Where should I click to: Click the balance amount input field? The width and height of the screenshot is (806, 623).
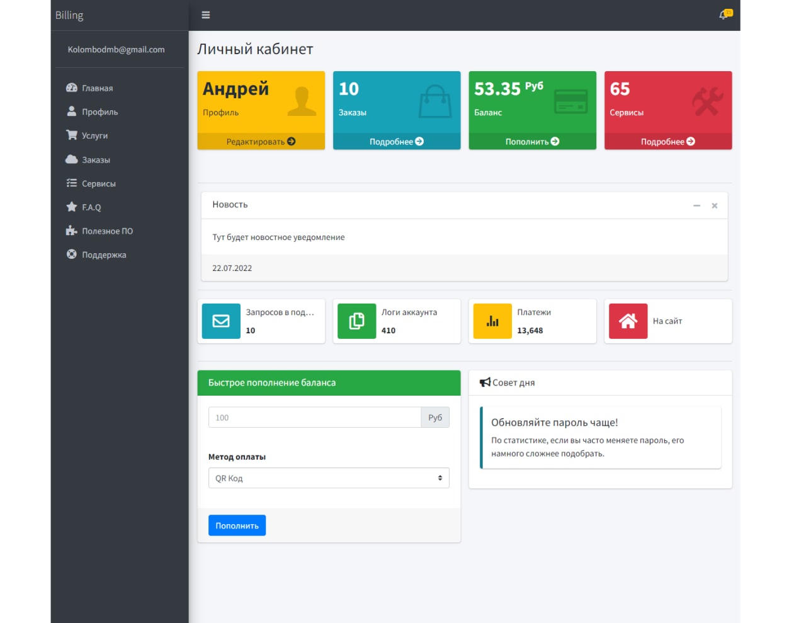[315, 418]
